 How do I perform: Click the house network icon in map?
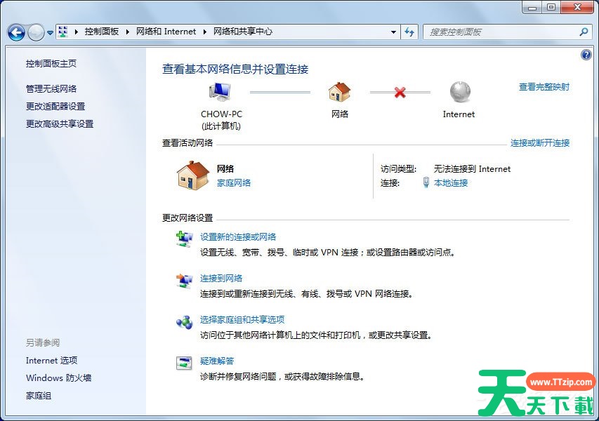point(339,92)
